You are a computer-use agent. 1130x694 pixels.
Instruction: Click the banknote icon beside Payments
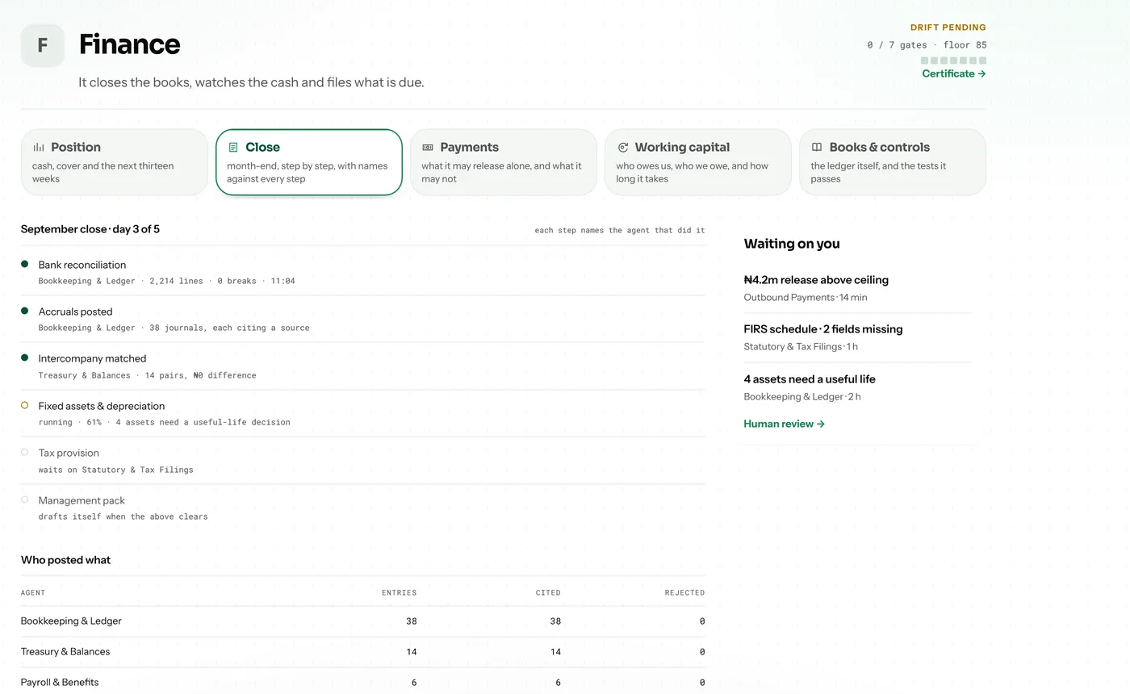click(x=428, y=148)
